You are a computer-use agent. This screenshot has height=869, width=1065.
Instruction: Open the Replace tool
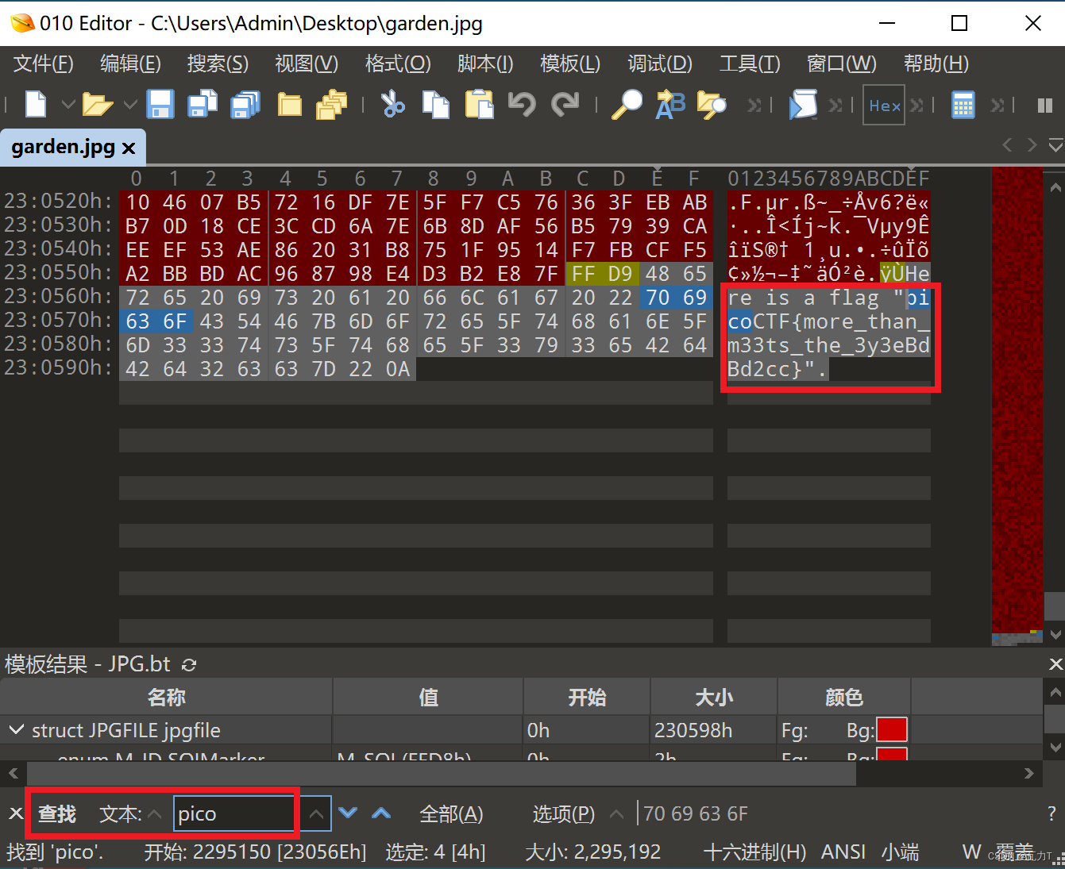point(670,104)
